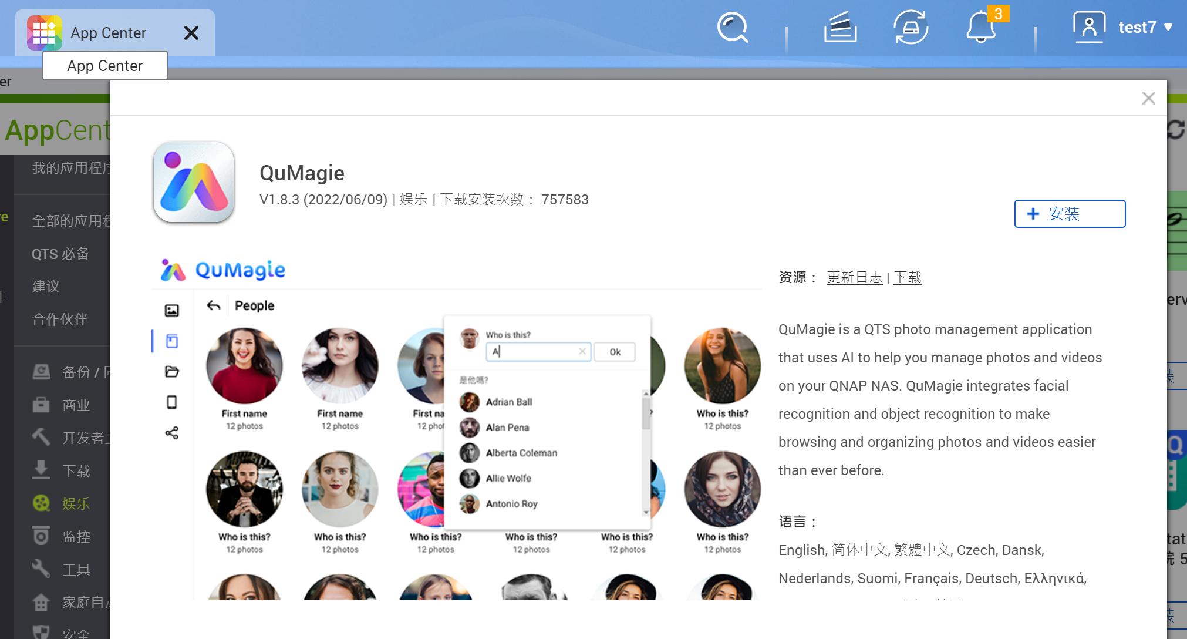The height and width of the screenshot is (639, 1187).
Task: Click the user profile avatar icon
Action: [1089, 27]
